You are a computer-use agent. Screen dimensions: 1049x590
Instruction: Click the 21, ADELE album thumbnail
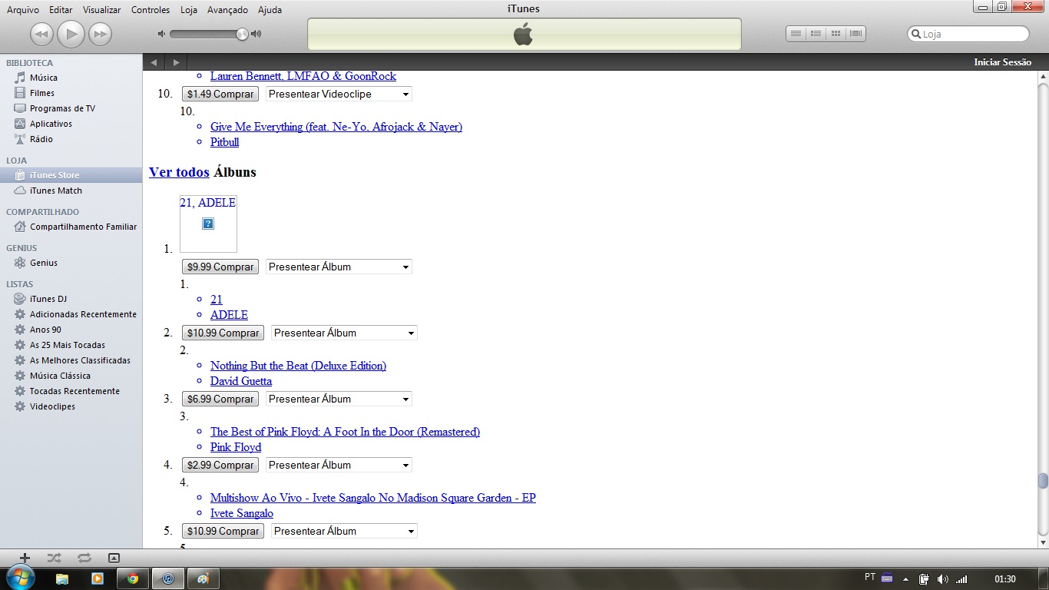[208, 224]
